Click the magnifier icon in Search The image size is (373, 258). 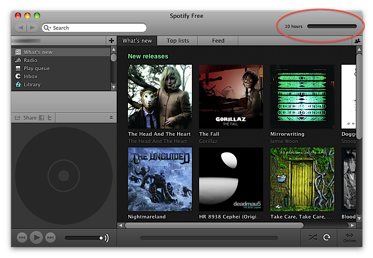coord(47,28)
